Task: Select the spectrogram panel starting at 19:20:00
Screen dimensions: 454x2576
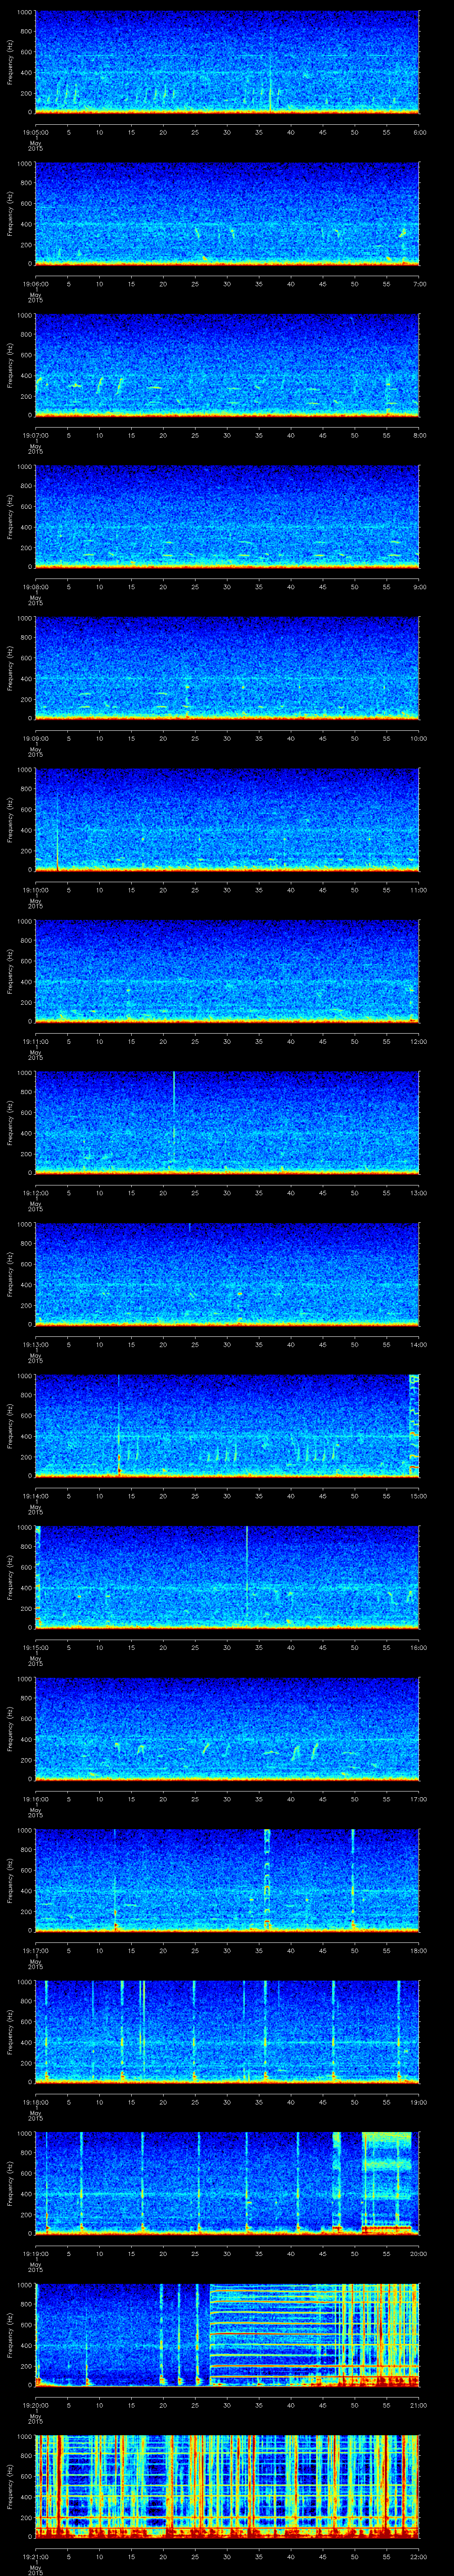Action: pyautogui.click(x=227, y=2335)
